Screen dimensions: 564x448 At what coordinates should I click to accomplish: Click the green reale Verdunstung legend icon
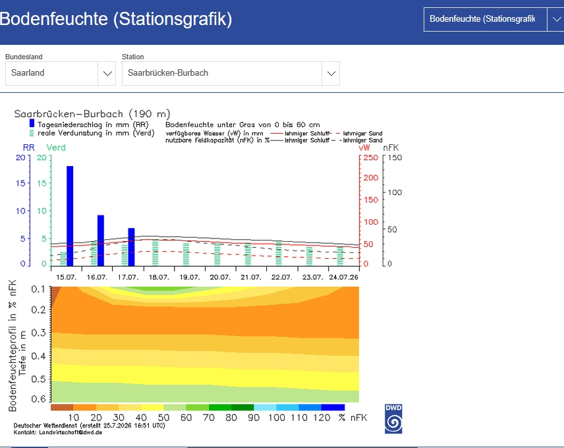tap(32, 133)
